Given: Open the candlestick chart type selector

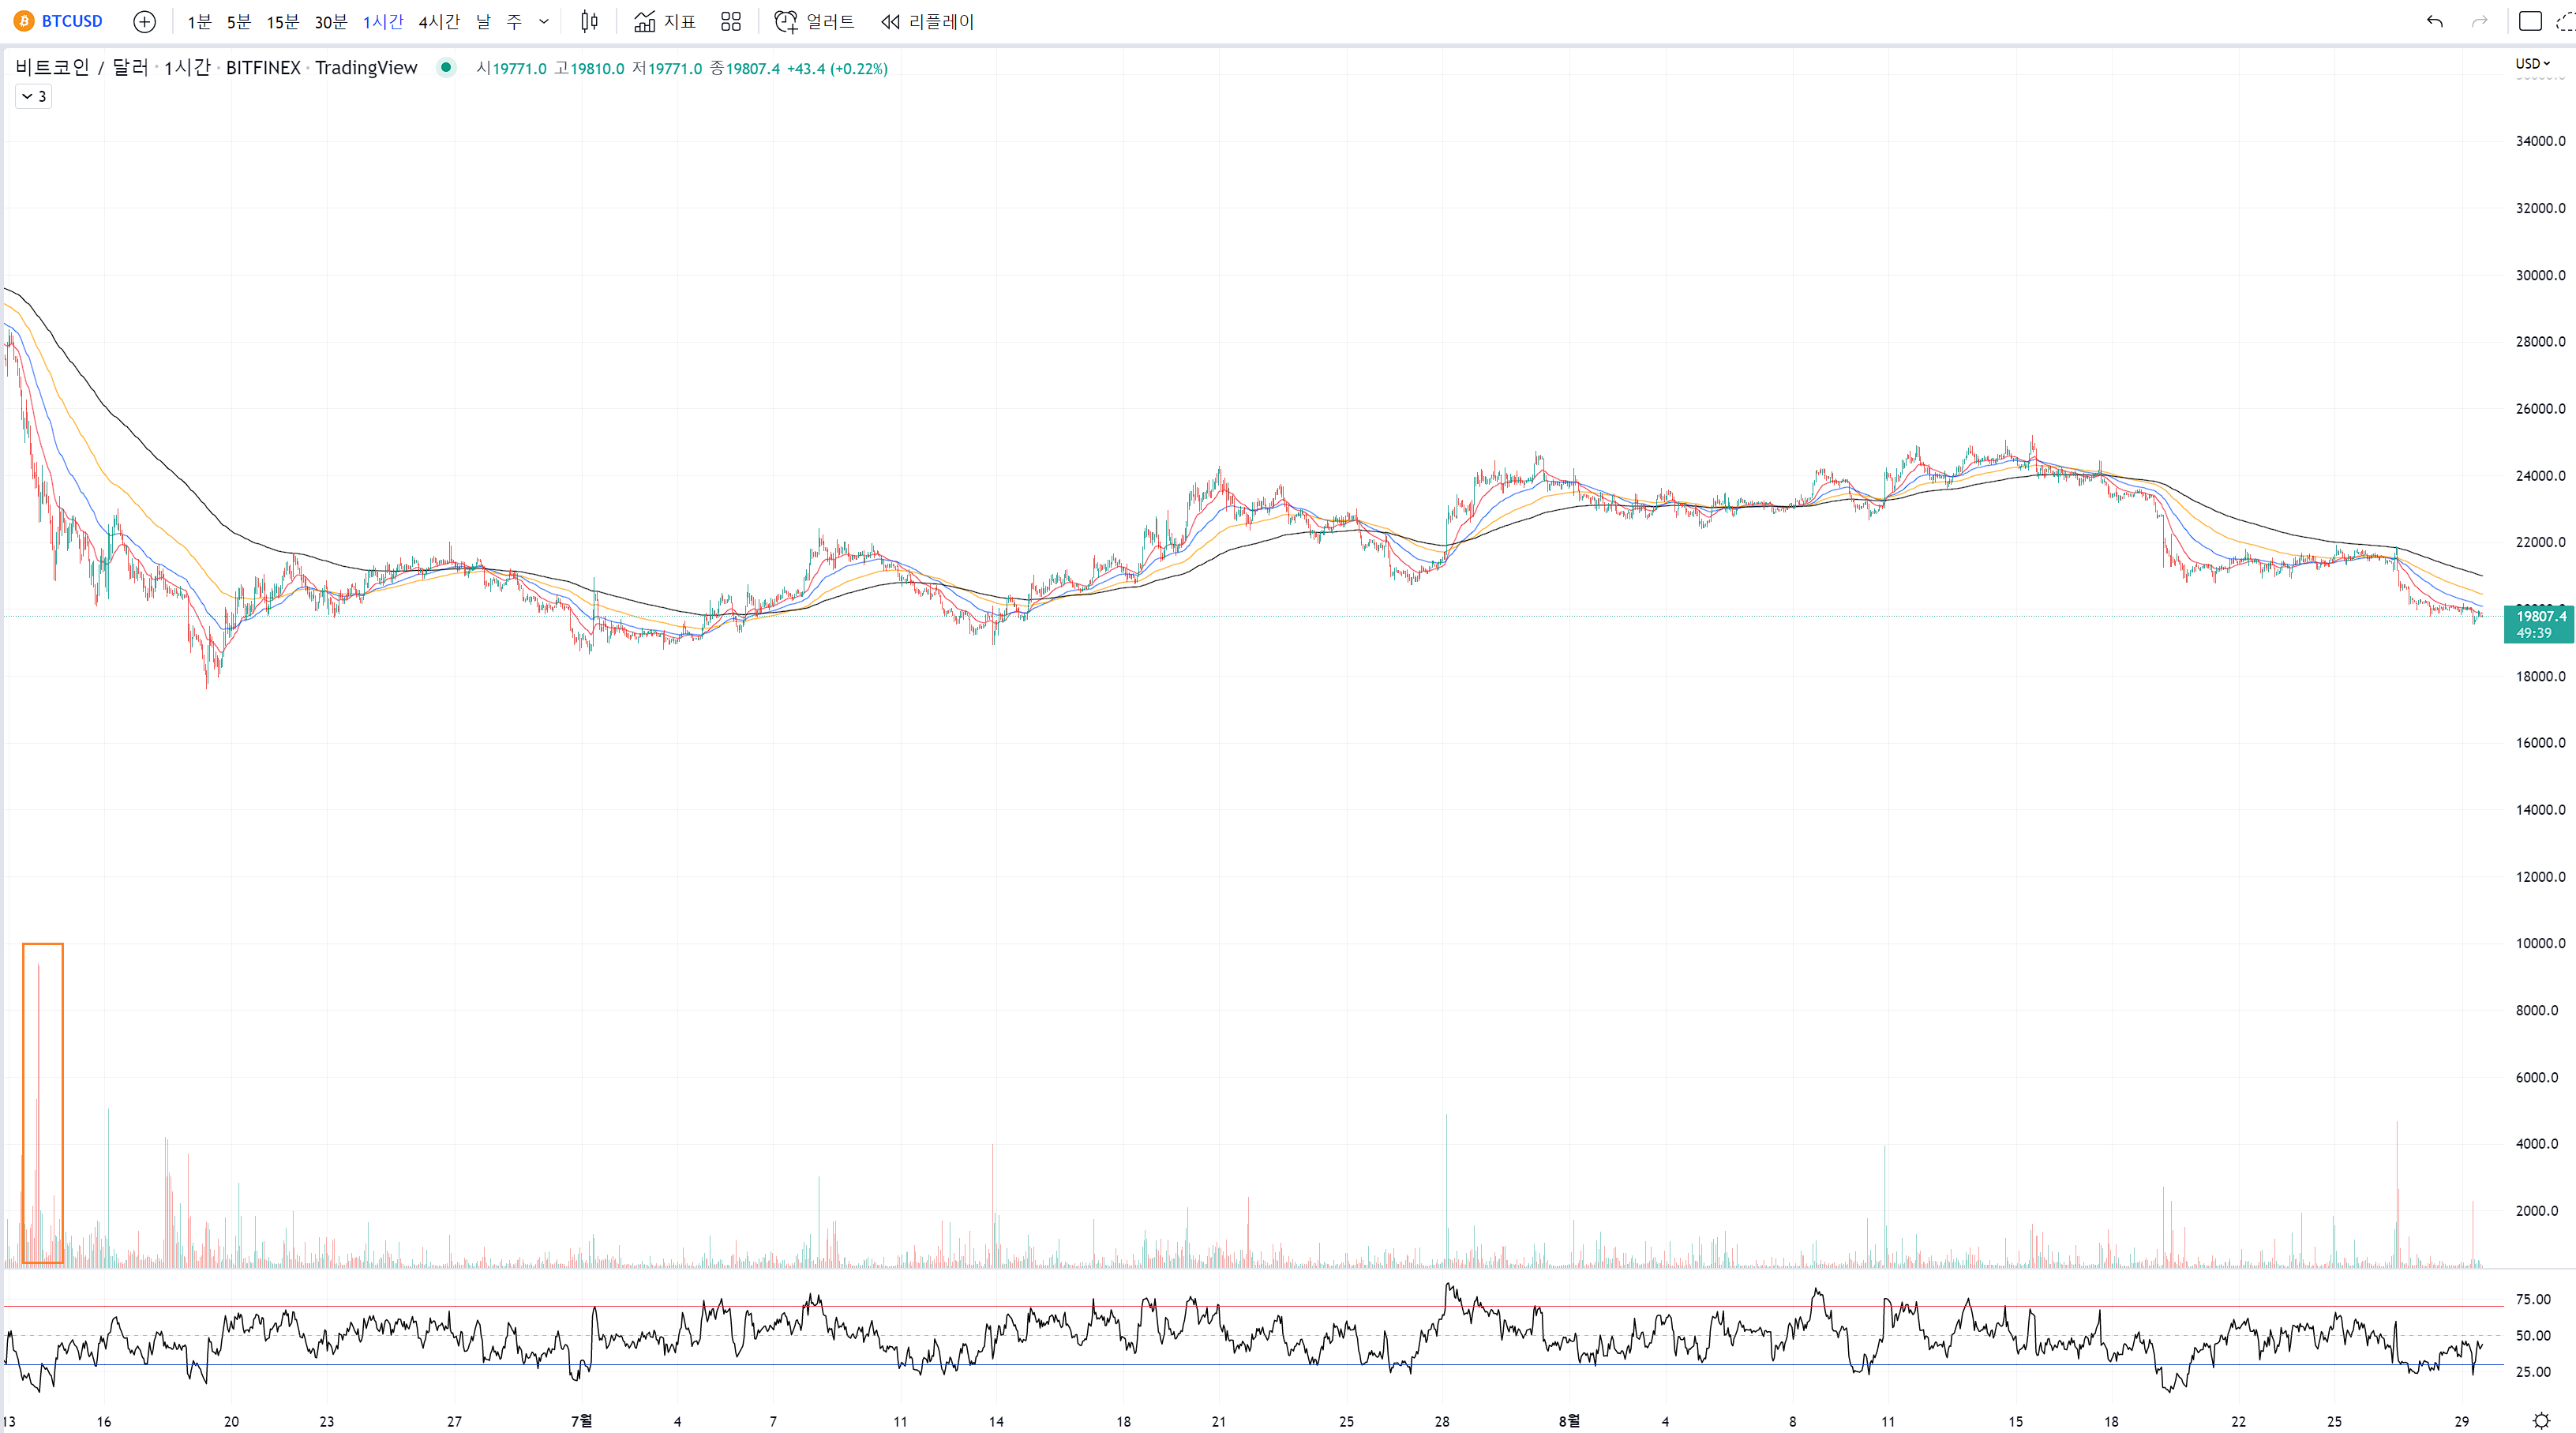Looking at the screenshot, I should tap(589, 21).
